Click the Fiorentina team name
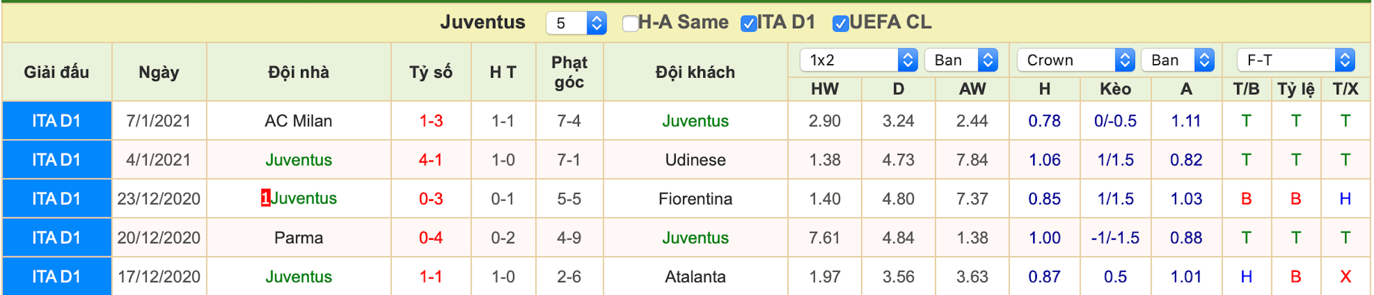The height and width of the screenshot is (295, 1374). pyautogui.click(x=695, y=199)
